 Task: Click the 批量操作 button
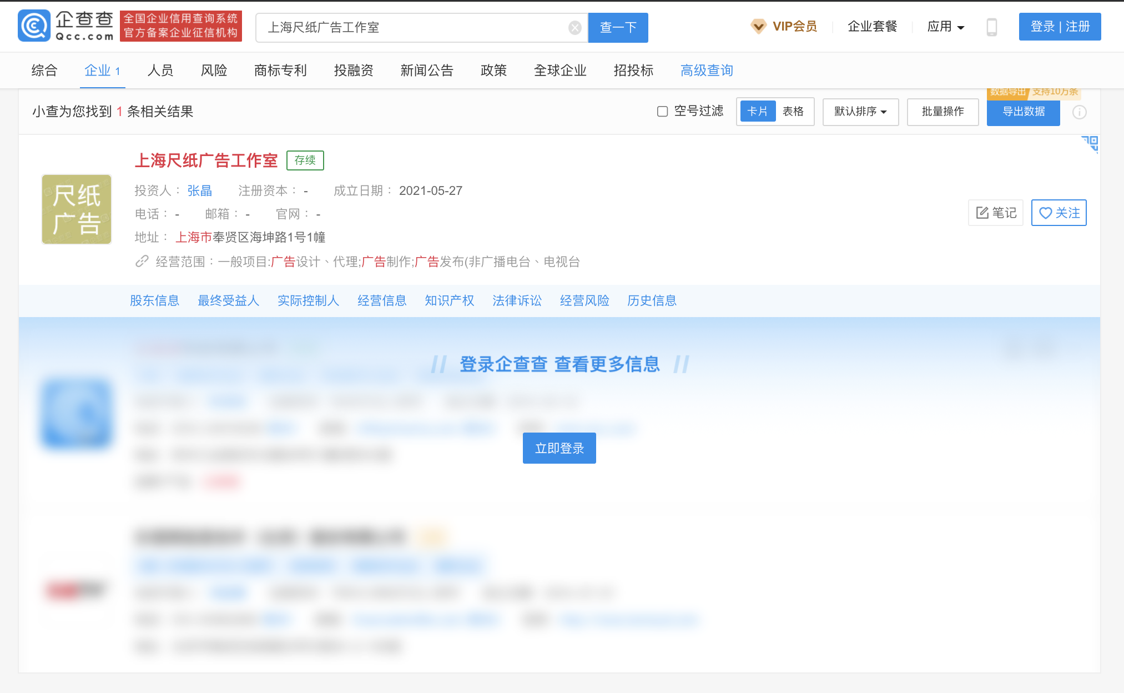point(942,112)
